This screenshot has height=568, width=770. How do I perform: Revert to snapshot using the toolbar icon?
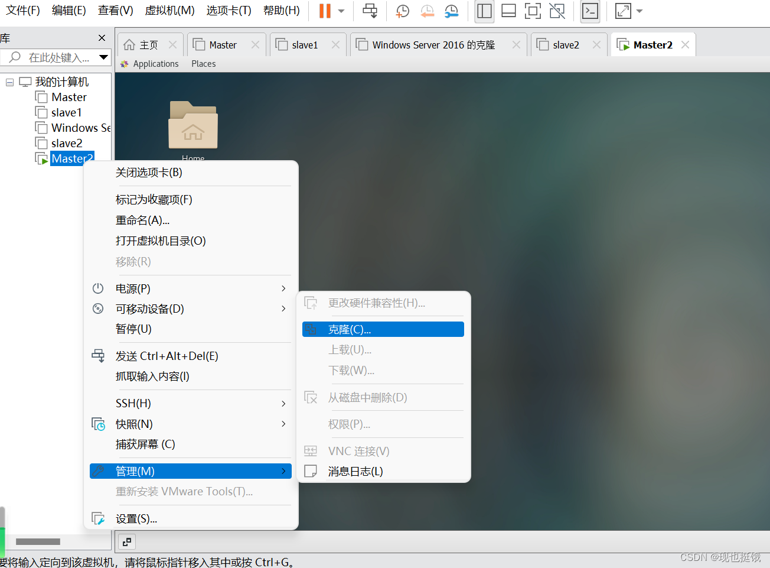coord(427,11)
